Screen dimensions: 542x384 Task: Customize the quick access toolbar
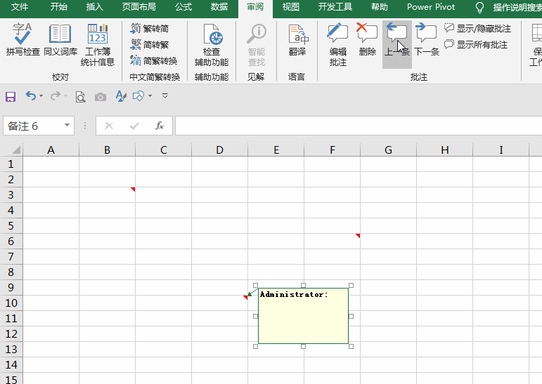point(165,95)
